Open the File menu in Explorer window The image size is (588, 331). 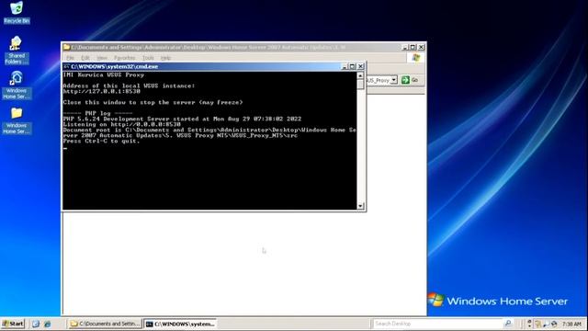pos(70,58)
